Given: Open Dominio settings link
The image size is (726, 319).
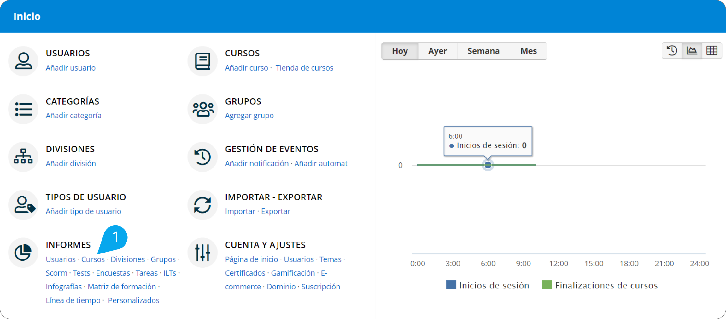Looking at the screenshot, I should (281, 287).
